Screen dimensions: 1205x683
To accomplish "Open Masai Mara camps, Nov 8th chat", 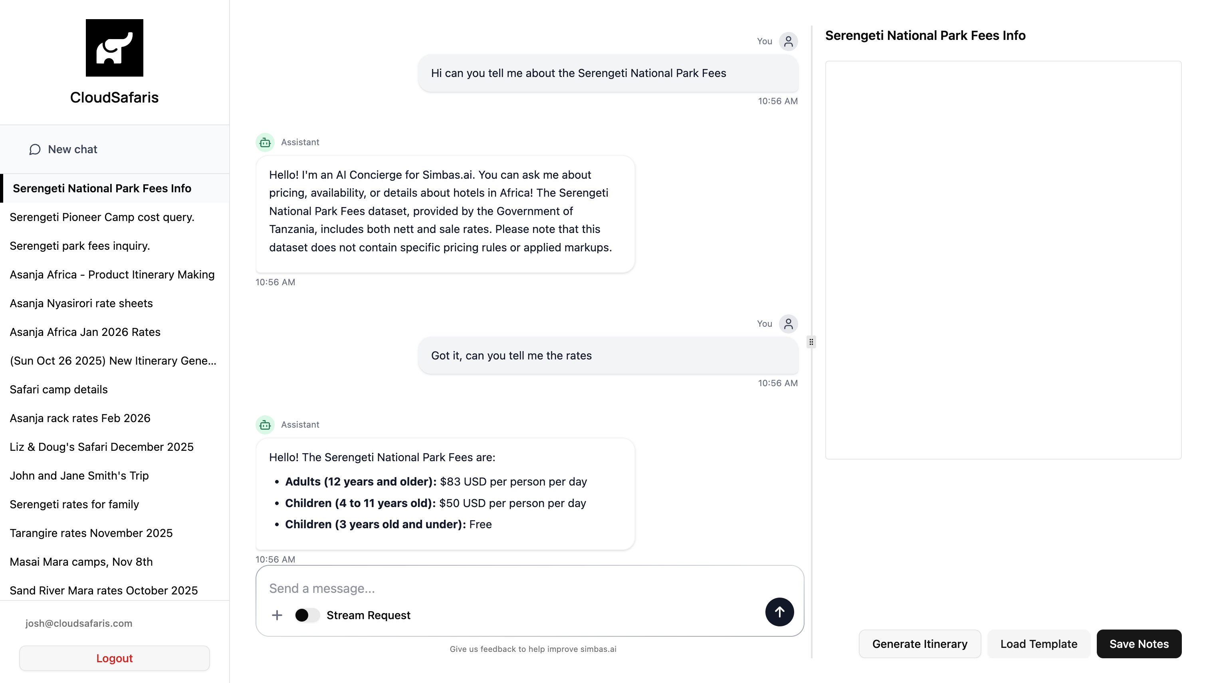I will [81, 561].
